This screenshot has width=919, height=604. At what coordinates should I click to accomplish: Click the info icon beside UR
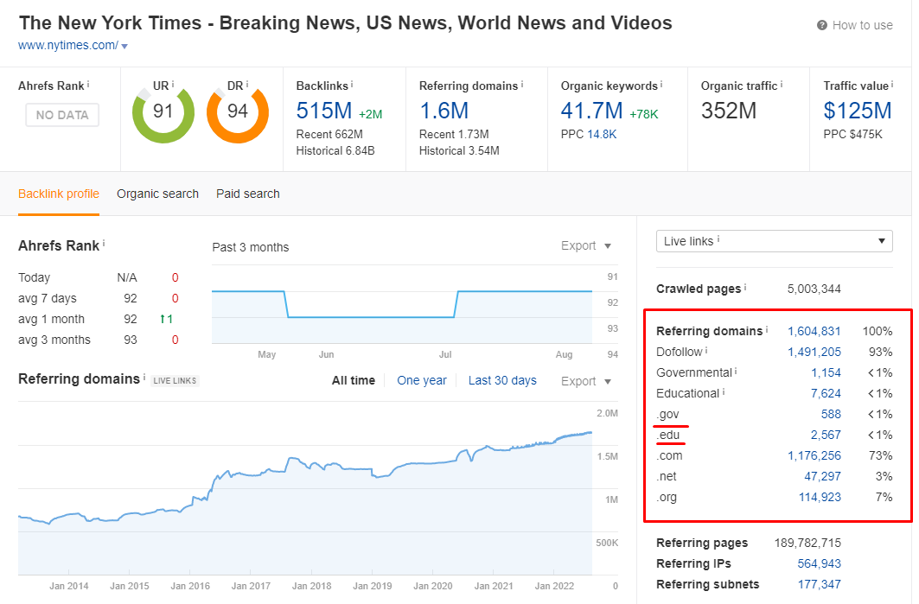click(172, 85)
